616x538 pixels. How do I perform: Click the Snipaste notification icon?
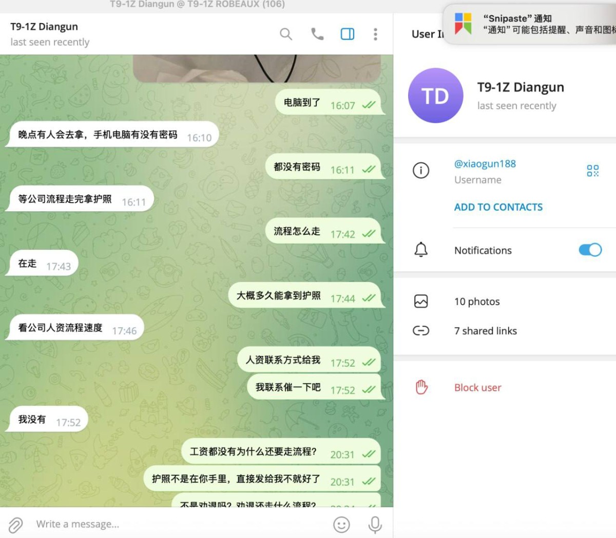click(463, 24)
